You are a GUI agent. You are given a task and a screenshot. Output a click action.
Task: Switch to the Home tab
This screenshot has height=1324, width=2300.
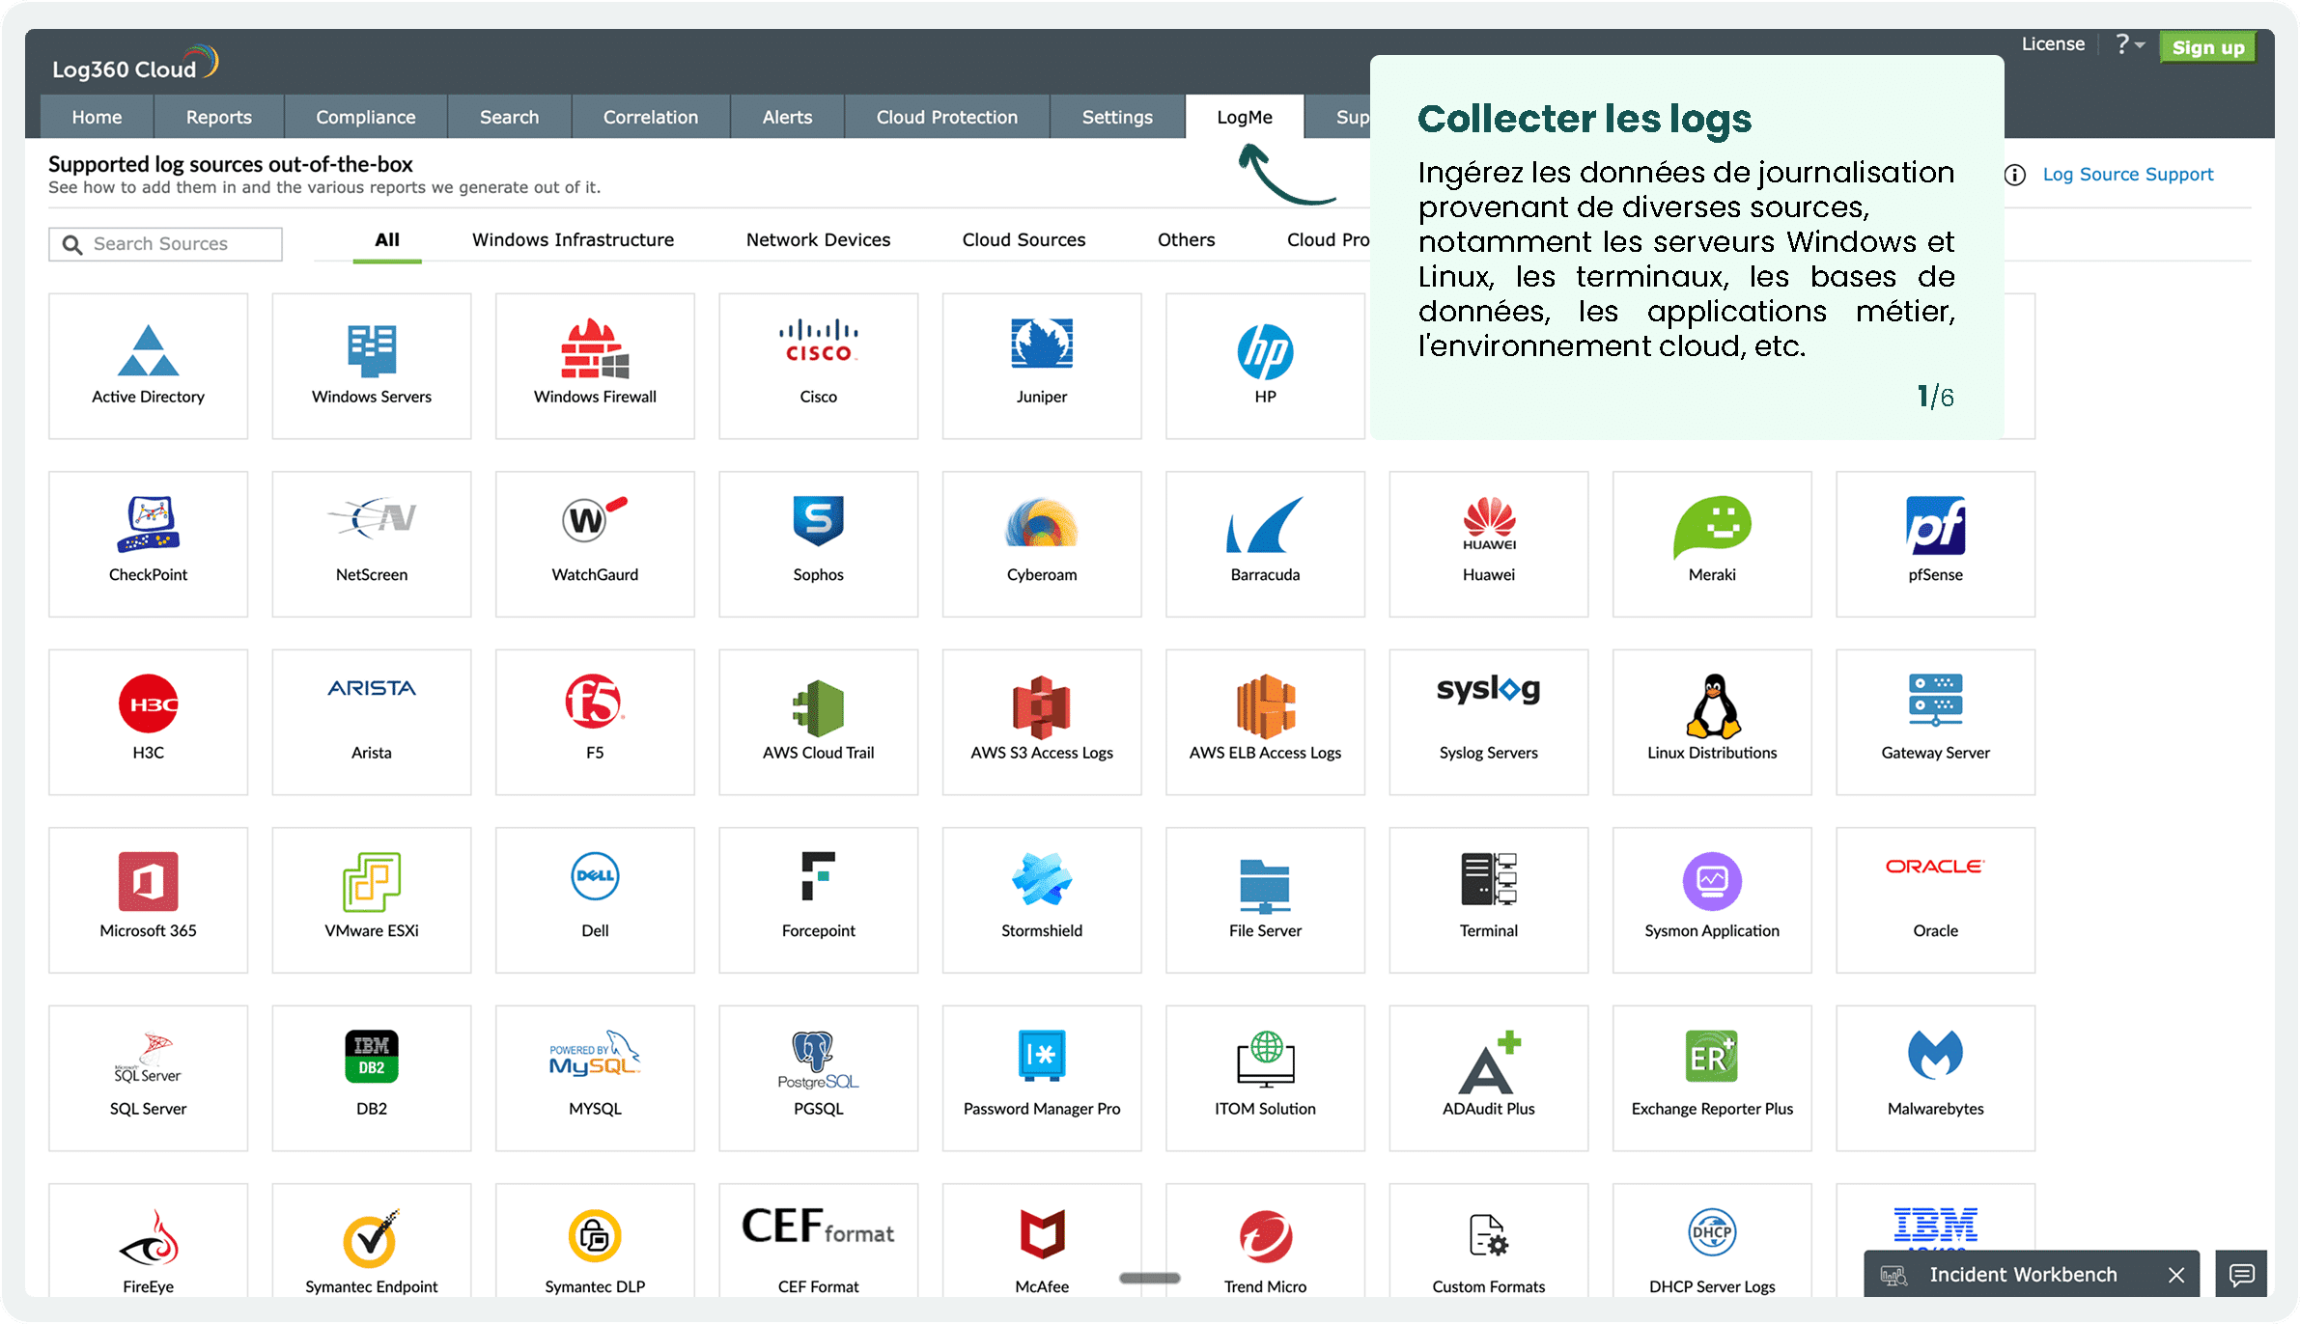pyautogui.click(x=97, y=117)
